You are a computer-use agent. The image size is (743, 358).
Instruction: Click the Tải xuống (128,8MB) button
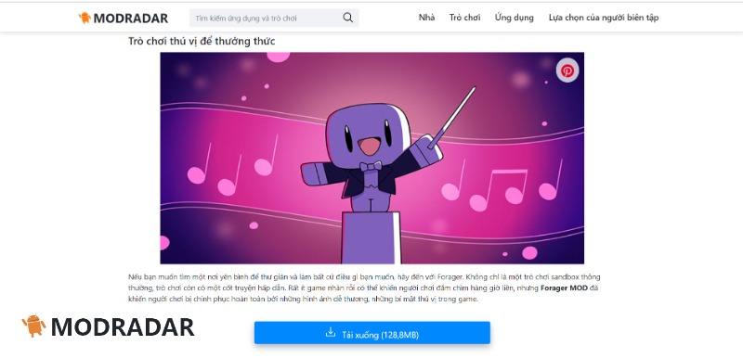(372, 333)
